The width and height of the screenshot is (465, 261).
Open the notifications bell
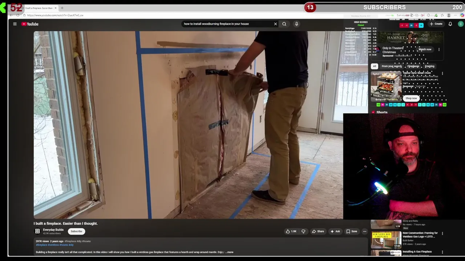tap(450, 24)
